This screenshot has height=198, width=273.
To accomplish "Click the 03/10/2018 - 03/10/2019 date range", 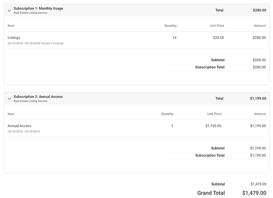I will point(24,132).
